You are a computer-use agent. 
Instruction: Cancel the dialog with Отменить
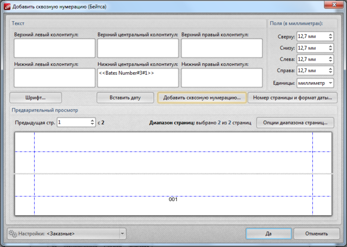316,233
